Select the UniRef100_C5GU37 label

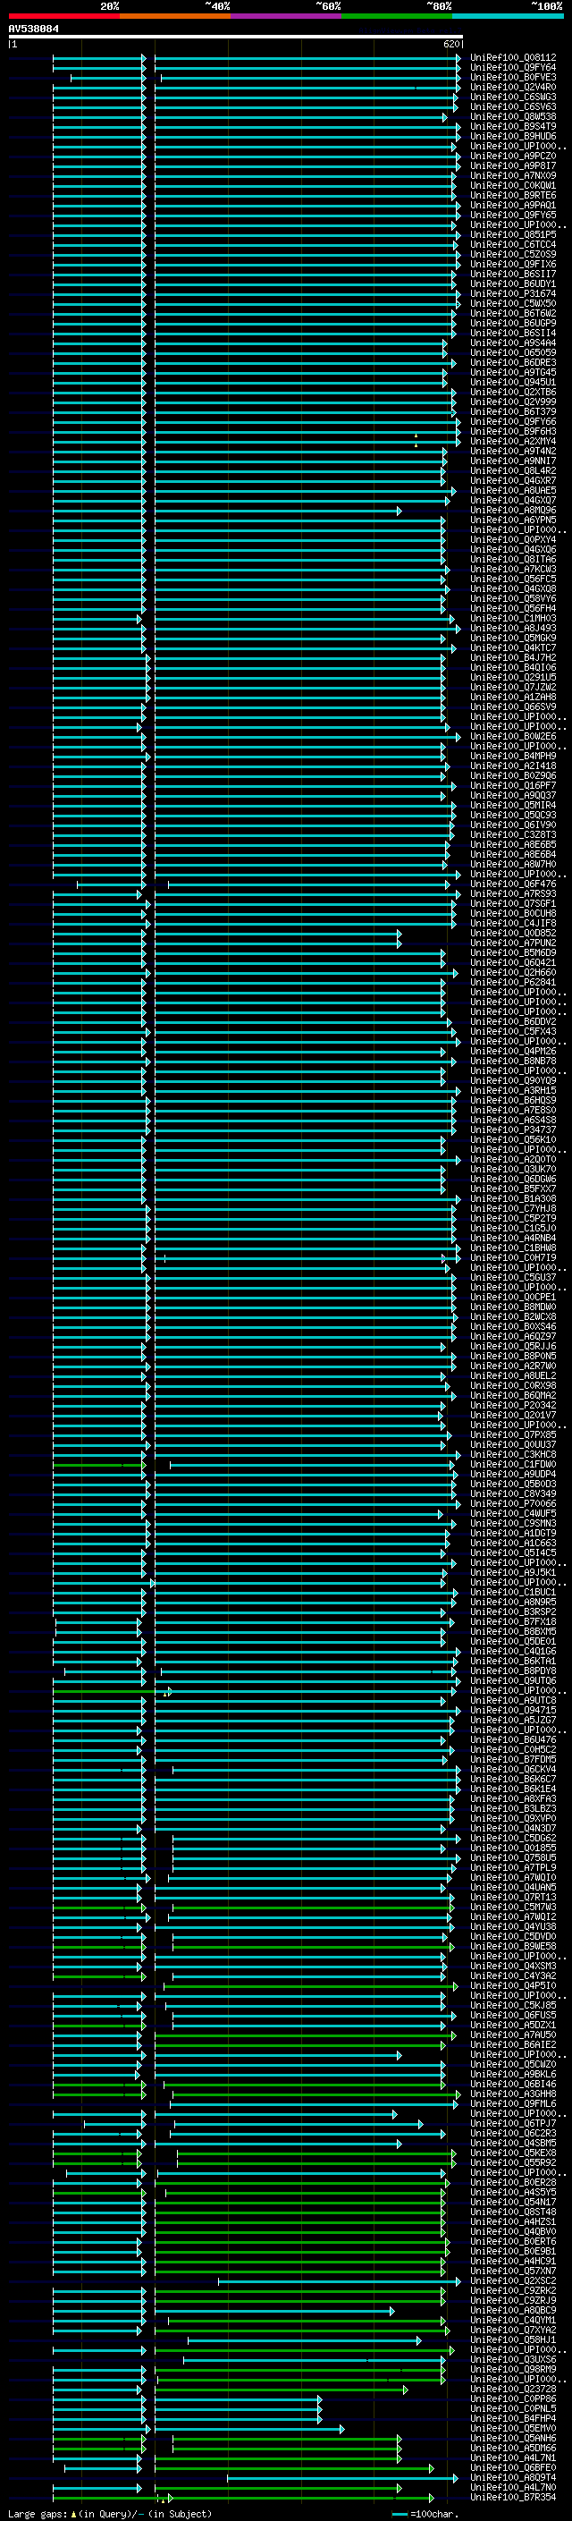point(512,1277)
